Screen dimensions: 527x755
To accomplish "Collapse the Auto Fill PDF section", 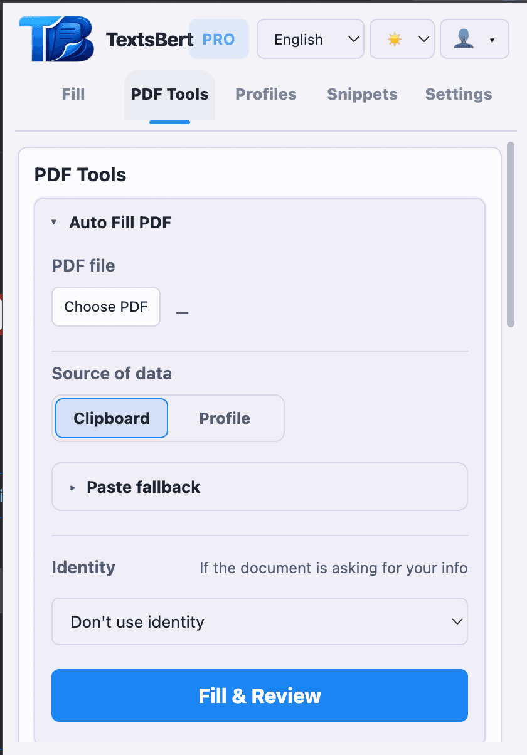I will point(54,222).
